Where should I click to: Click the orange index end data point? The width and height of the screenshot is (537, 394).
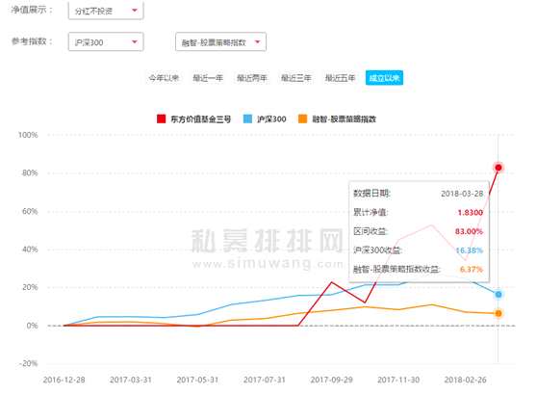pyautogui.click(x=499, y=313)
